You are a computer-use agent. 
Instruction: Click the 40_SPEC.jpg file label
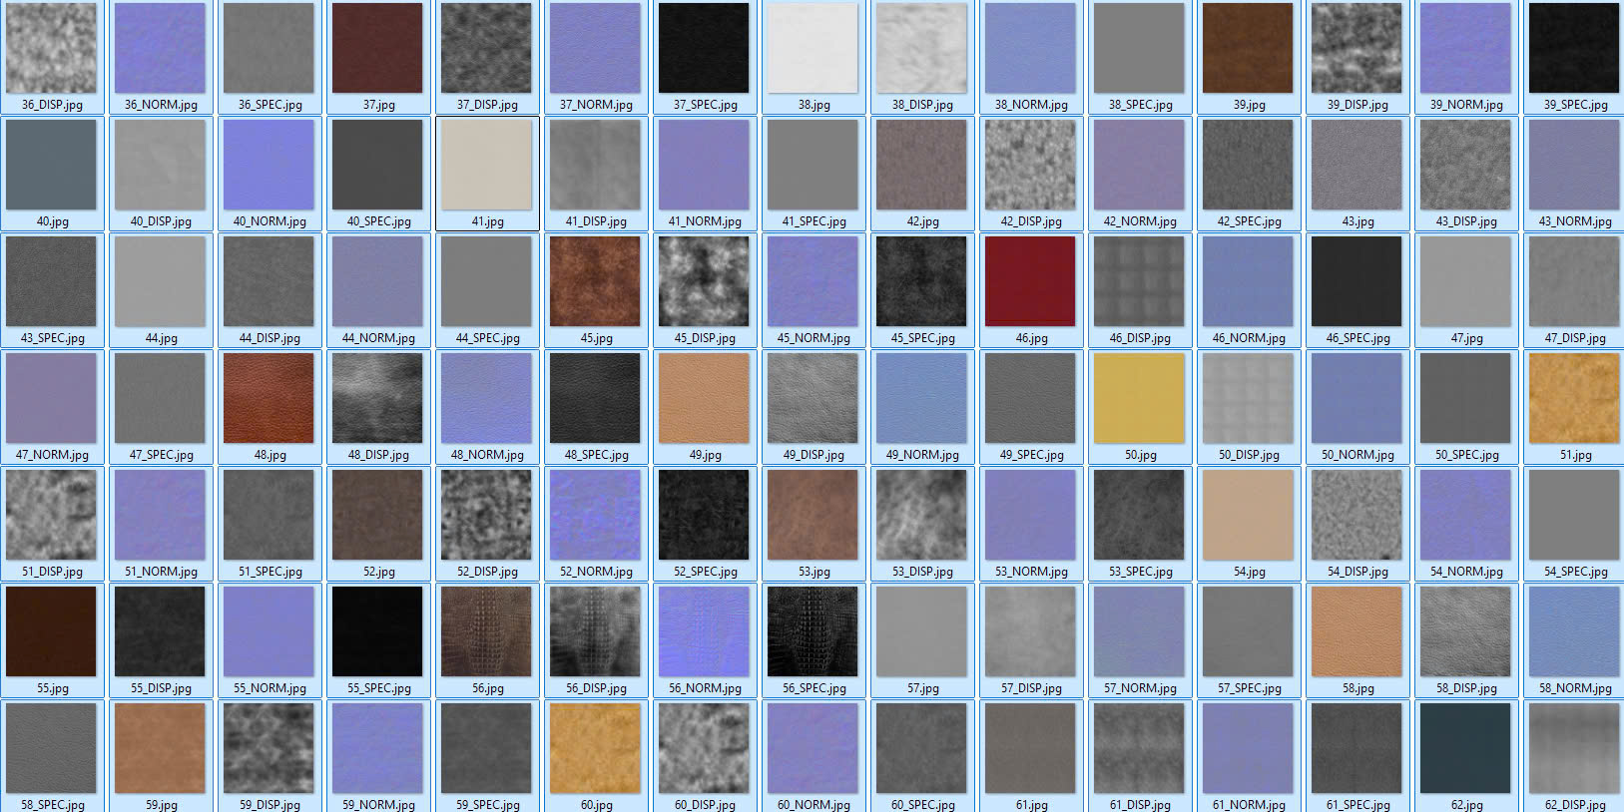378,221
